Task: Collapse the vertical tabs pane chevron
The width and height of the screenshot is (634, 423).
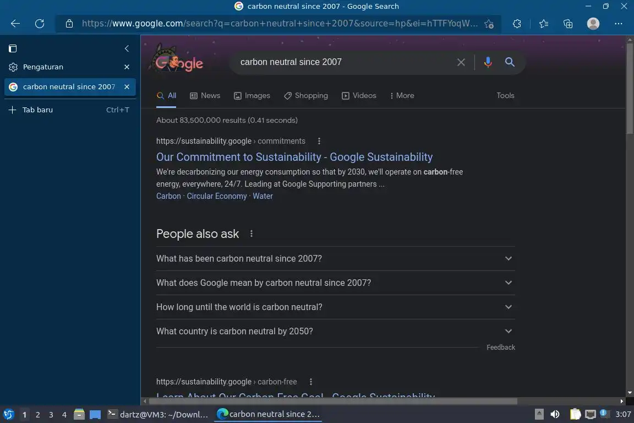Action: (127, 48)
